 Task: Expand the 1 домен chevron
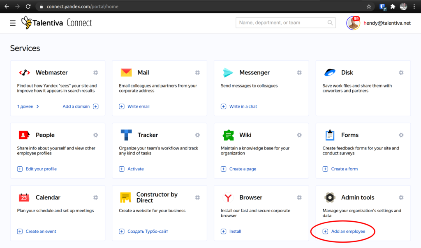(x=37, y=106)
